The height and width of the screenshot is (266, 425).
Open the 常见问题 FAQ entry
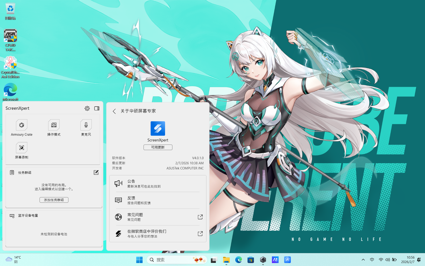point(158,217)
